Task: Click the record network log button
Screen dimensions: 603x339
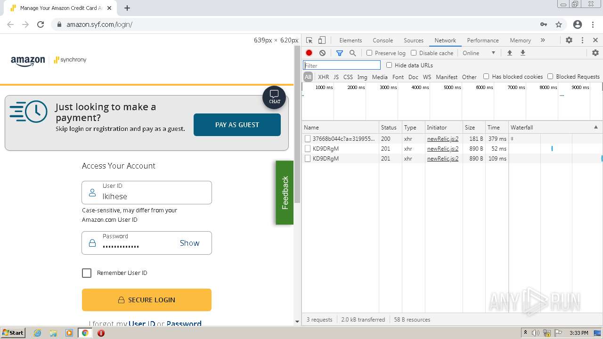Action: [x=309, y=53]
